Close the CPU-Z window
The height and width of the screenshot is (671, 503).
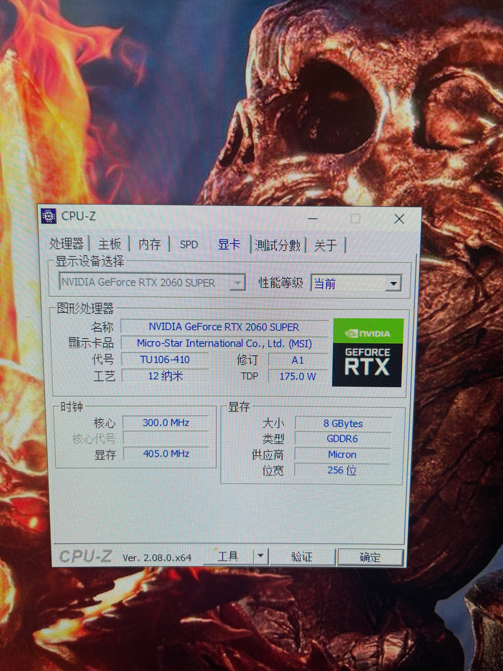click(399, 219)
